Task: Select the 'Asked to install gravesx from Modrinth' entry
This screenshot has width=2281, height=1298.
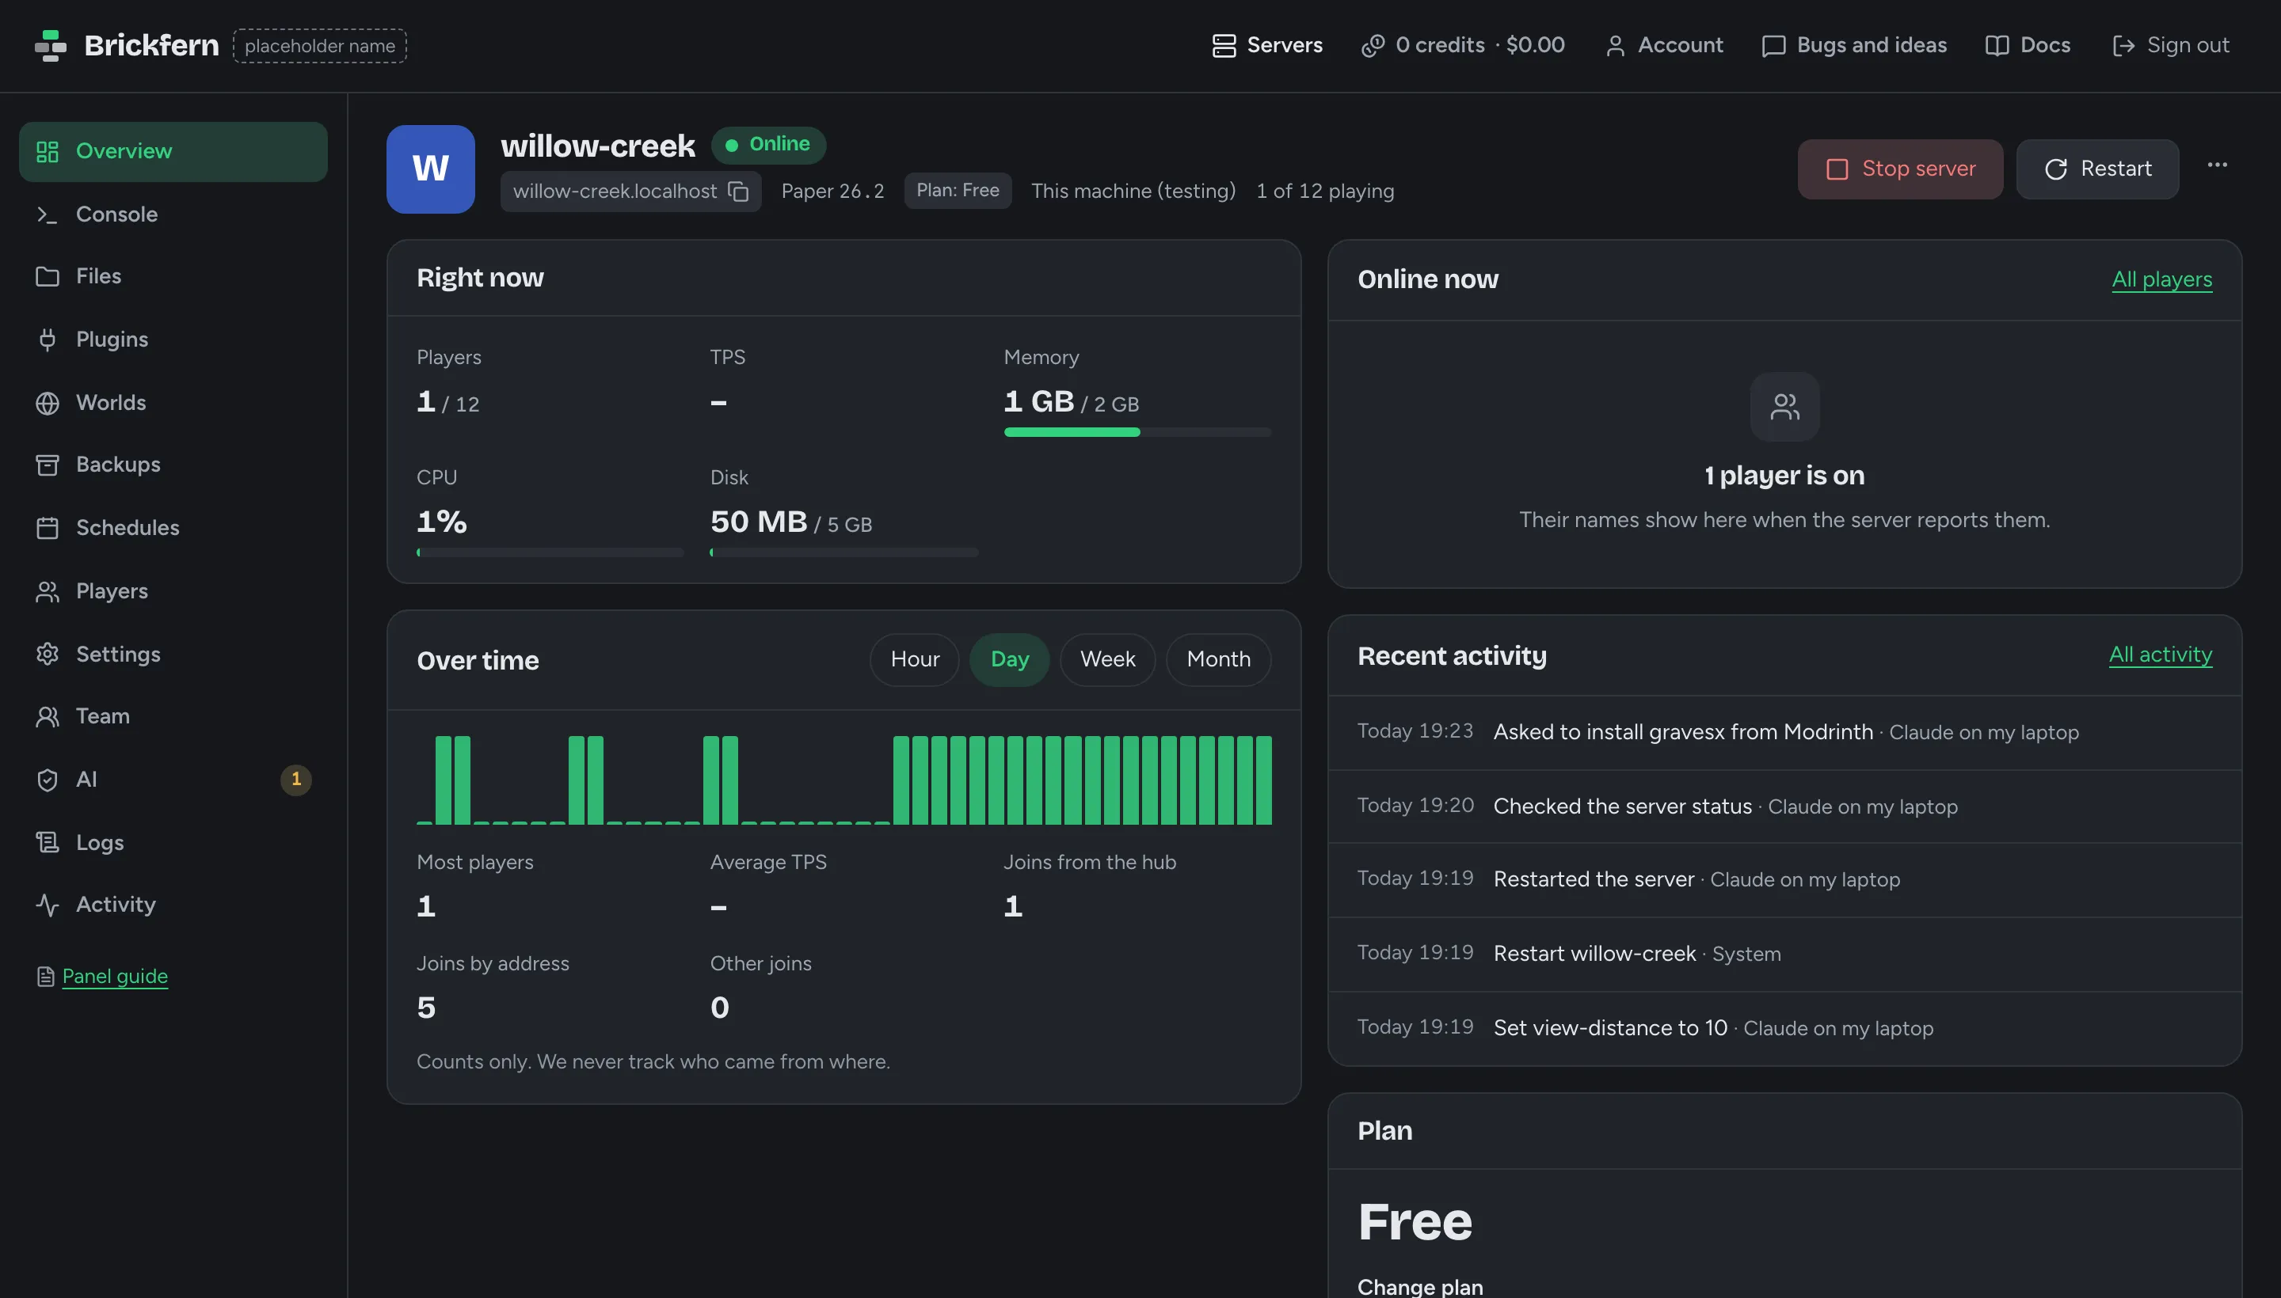Action: click(x=1784, y=733)
